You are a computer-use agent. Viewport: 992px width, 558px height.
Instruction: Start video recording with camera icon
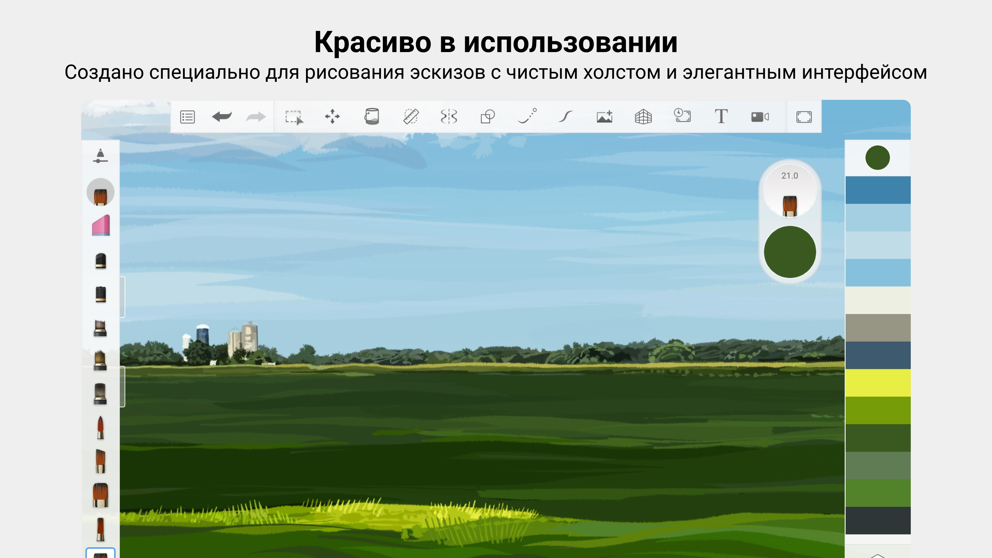760,117
